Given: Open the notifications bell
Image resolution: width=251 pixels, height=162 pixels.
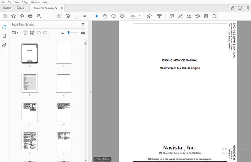Looking at the screenshot, I should [x=248, y=8].
